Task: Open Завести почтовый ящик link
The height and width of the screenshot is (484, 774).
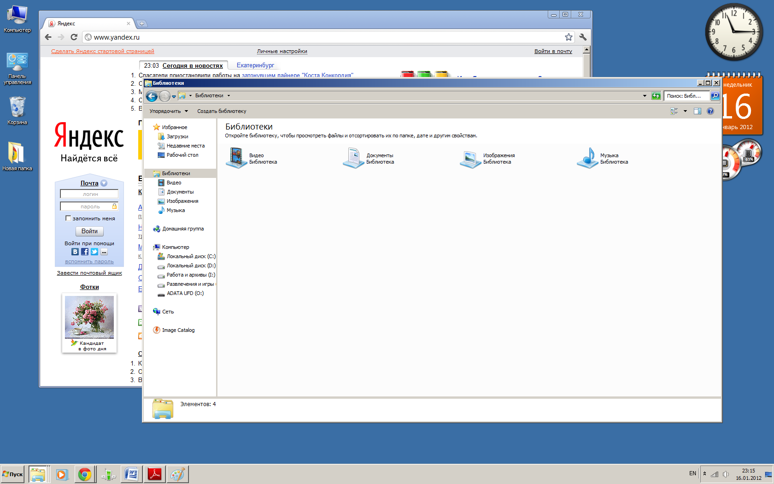Action: [89, 273]
